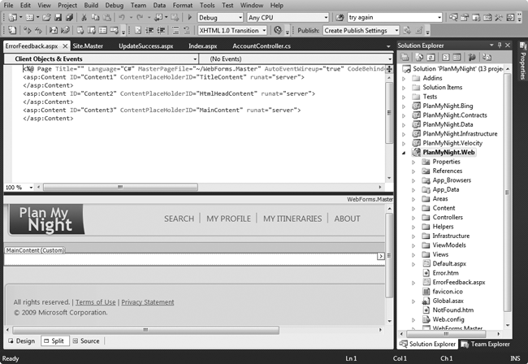Switch to Design view
This screenshot has width=528, height=364.
click(22, 341)
